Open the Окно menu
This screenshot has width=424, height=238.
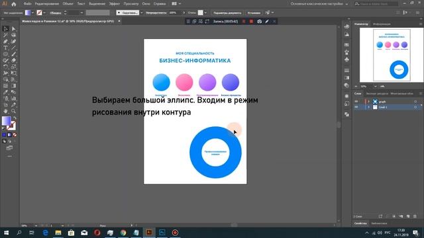coord(146,4)
